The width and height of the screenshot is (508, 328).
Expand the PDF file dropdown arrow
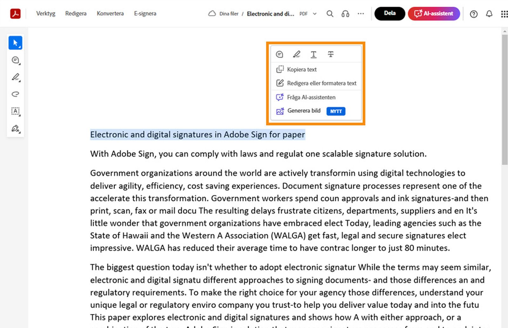coord(315,14)
